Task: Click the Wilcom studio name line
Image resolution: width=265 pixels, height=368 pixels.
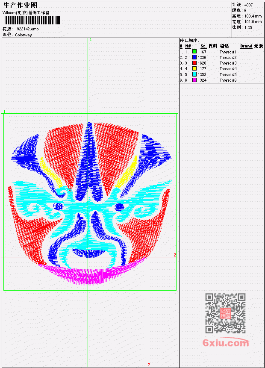Action: (26, 13)
